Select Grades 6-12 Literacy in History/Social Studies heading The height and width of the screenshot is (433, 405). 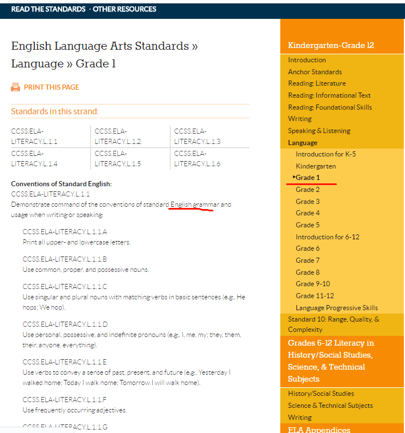pos(331,361)
